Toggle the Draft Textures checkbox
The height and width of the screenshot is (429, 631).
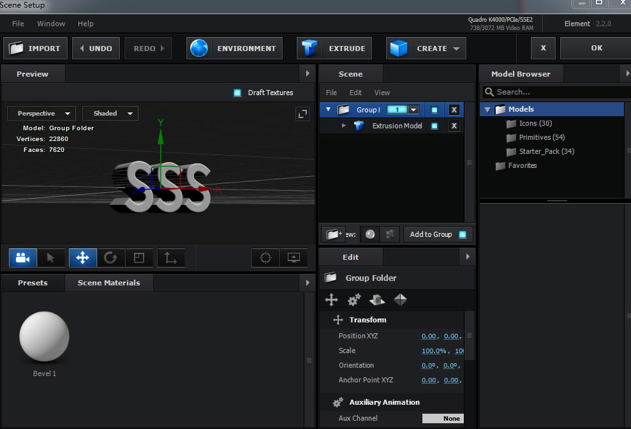pos(237,93)
